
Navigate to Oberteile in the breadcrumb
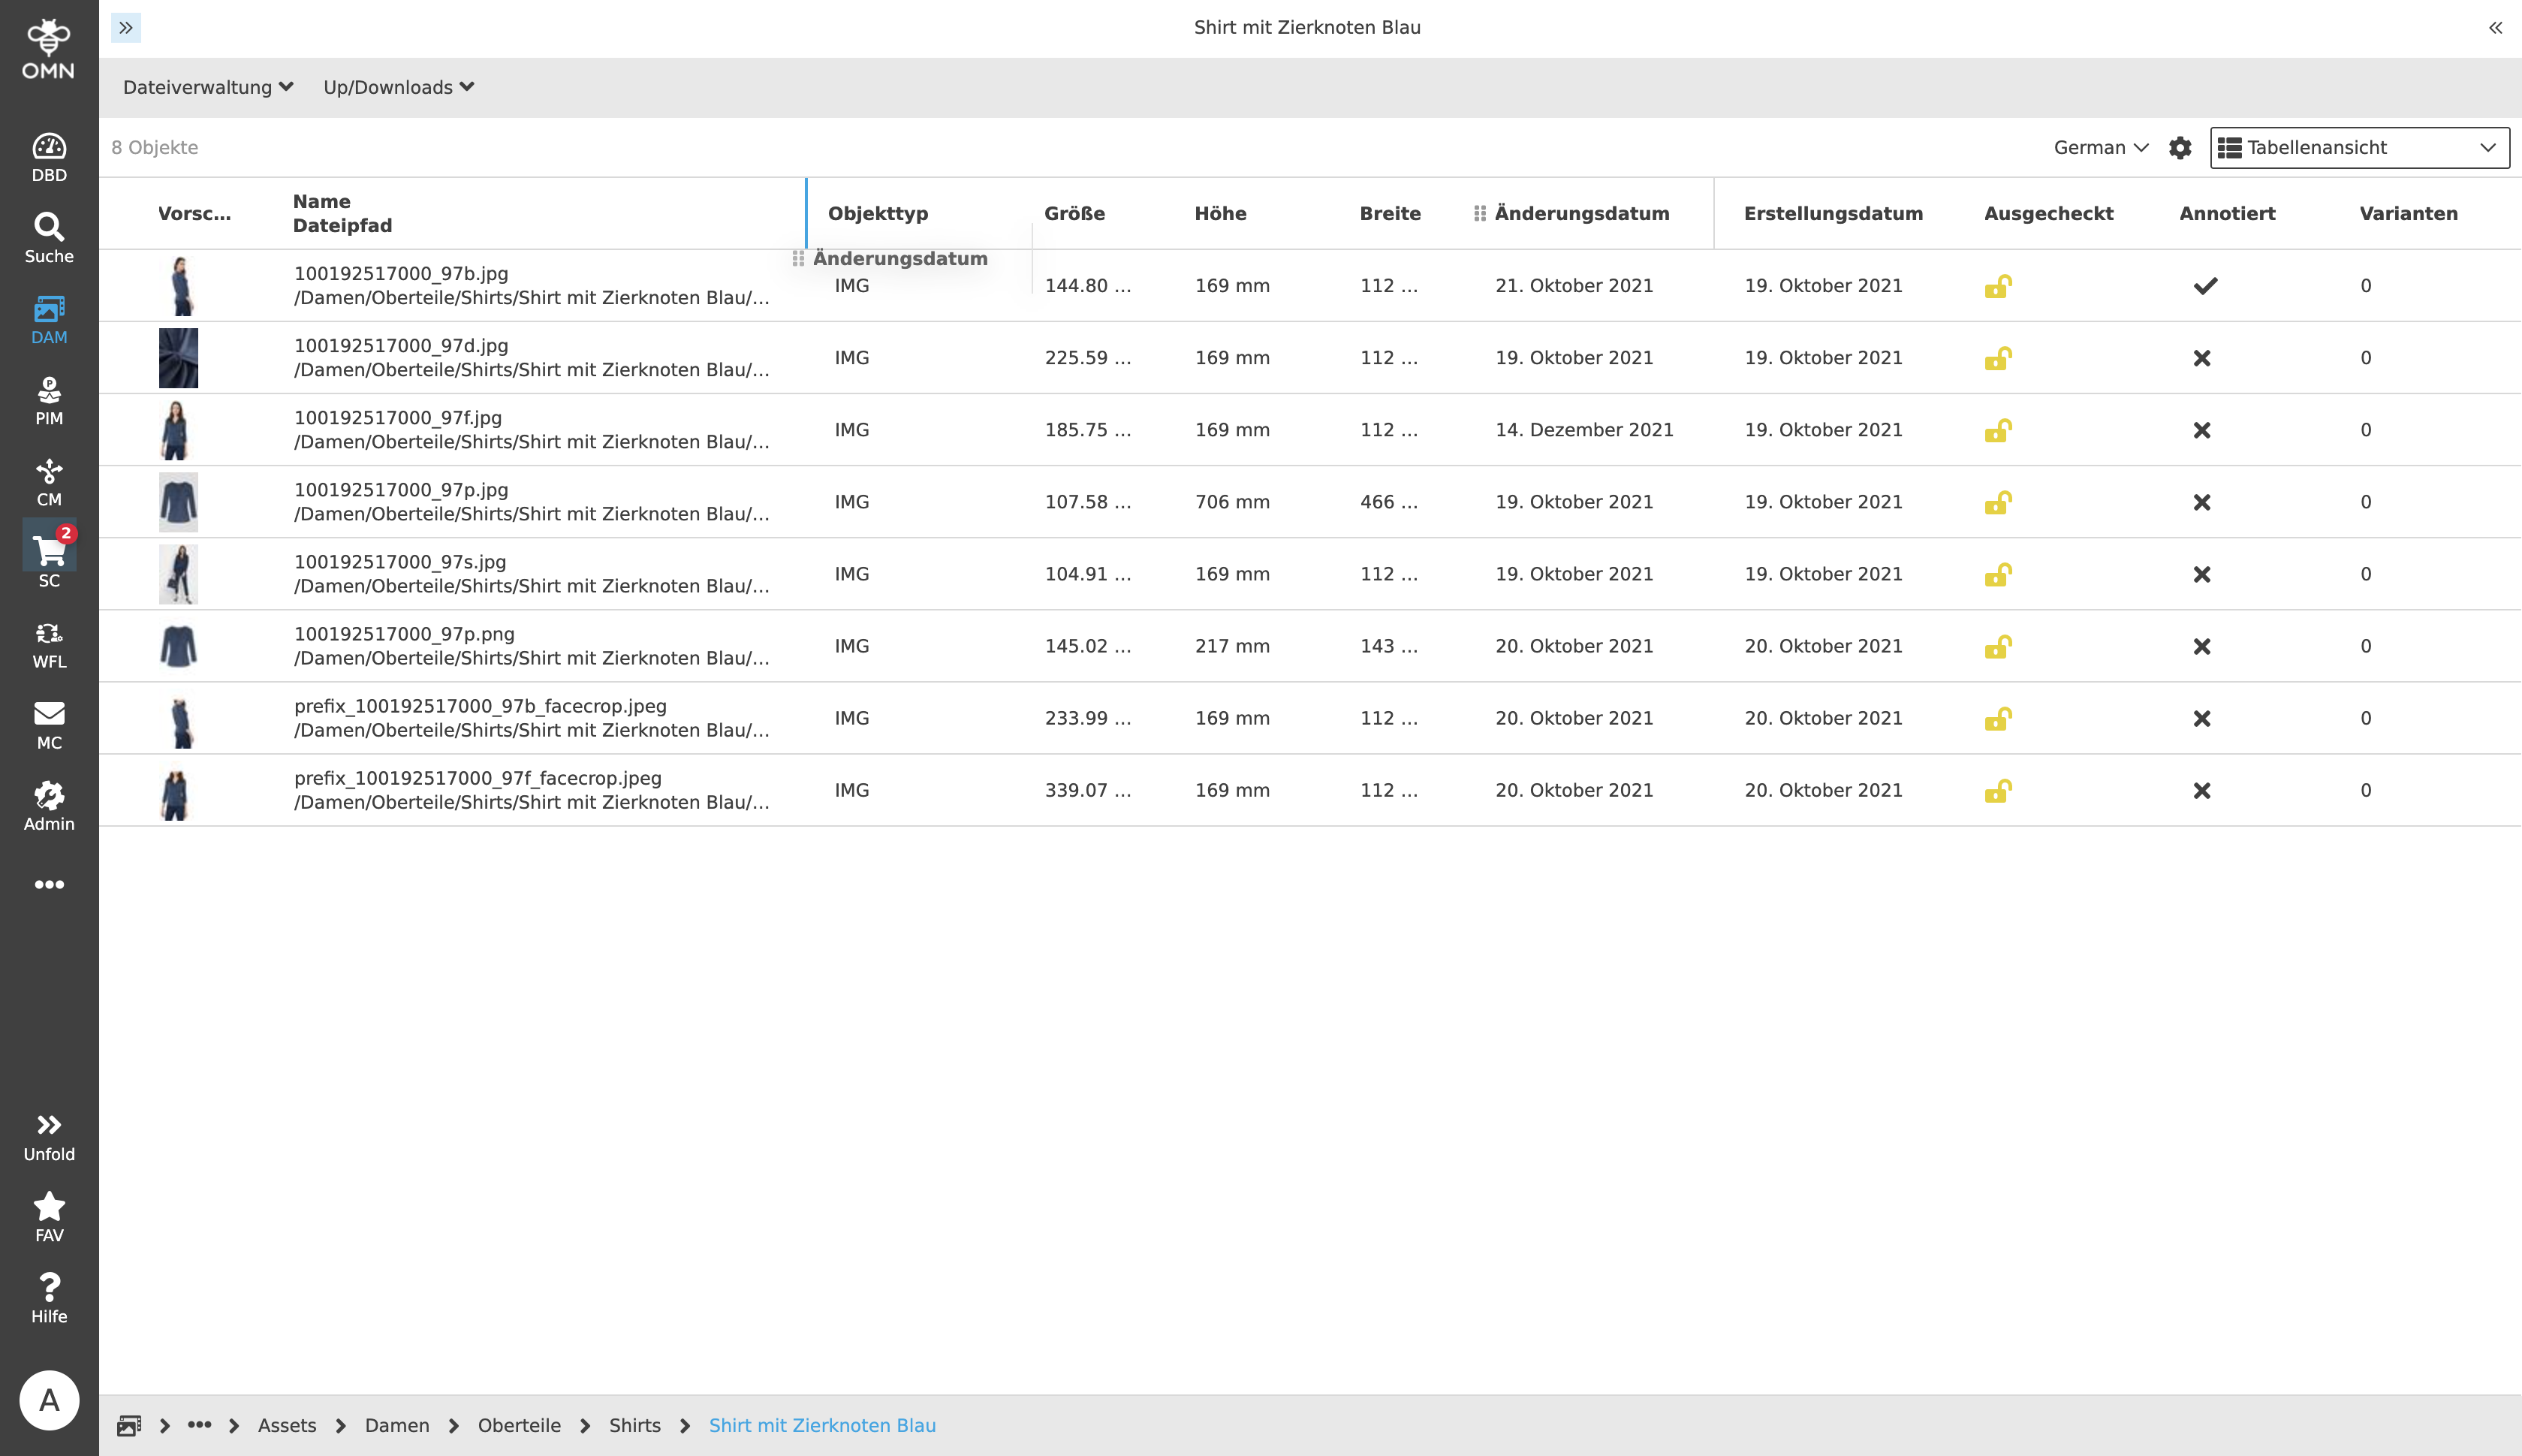[x=519, y=1425]
